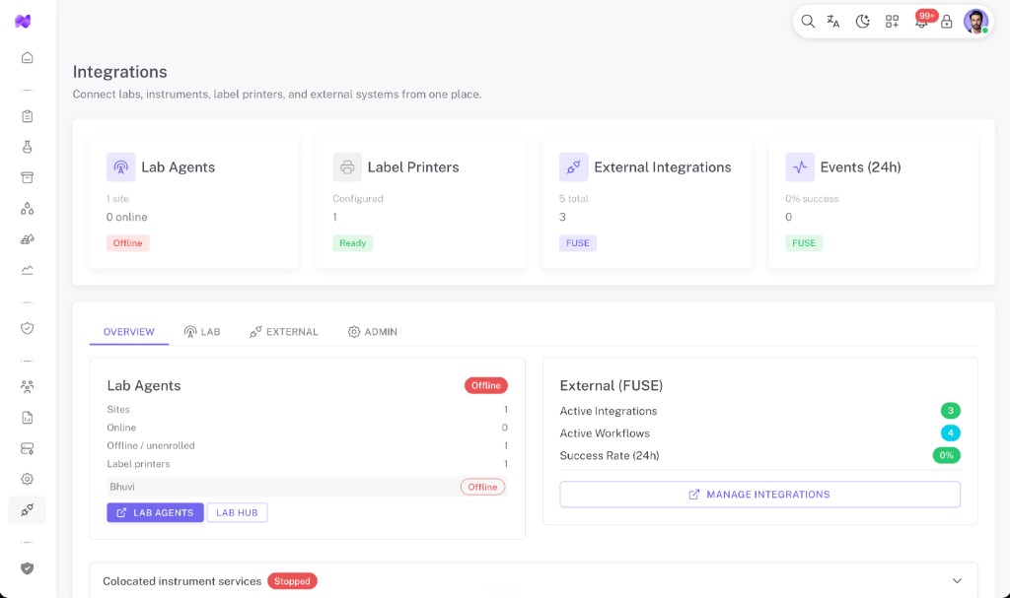
Task: Open the home icon in the sidebar
Action: (x=27, y=58)
